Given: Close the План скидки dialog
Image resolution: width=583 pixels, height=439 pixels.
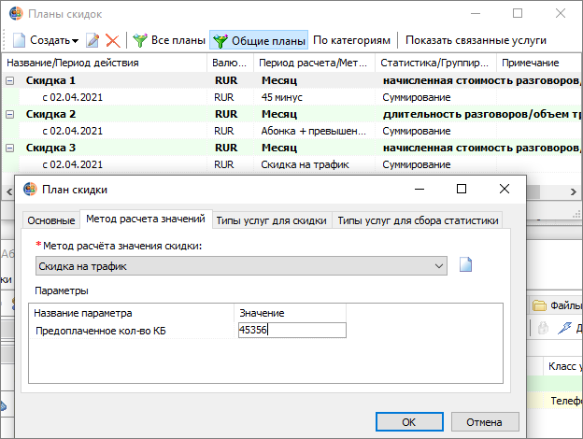Looking at the screenshot, I should point(505,189).
